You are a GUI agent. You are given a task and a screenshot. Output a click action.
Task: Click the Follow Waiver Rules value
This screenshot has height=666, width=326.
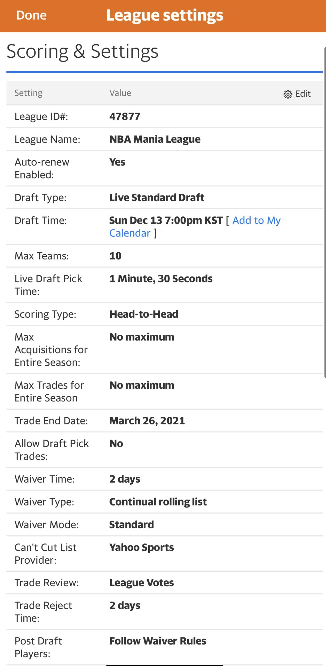click(157, 641)
